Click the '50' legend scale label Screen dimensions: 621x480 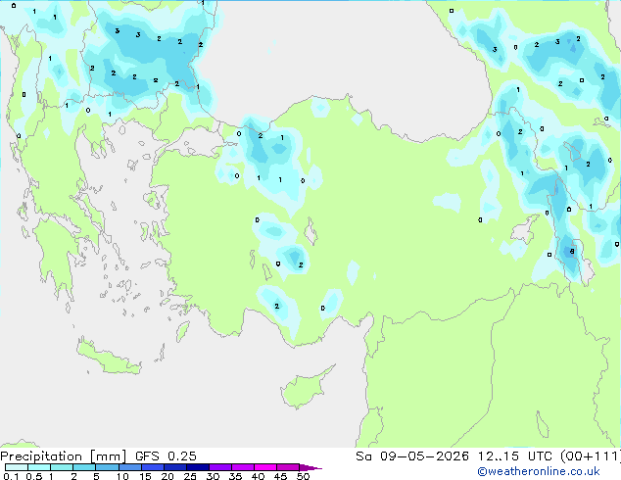[x=303, y=476]
